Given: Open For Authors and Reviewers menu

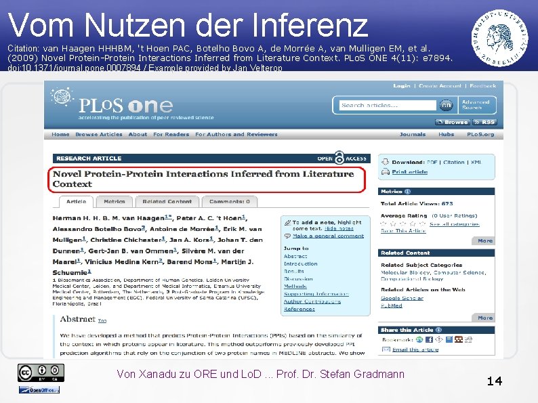Looking at the screenshot, I should [236, 134].
